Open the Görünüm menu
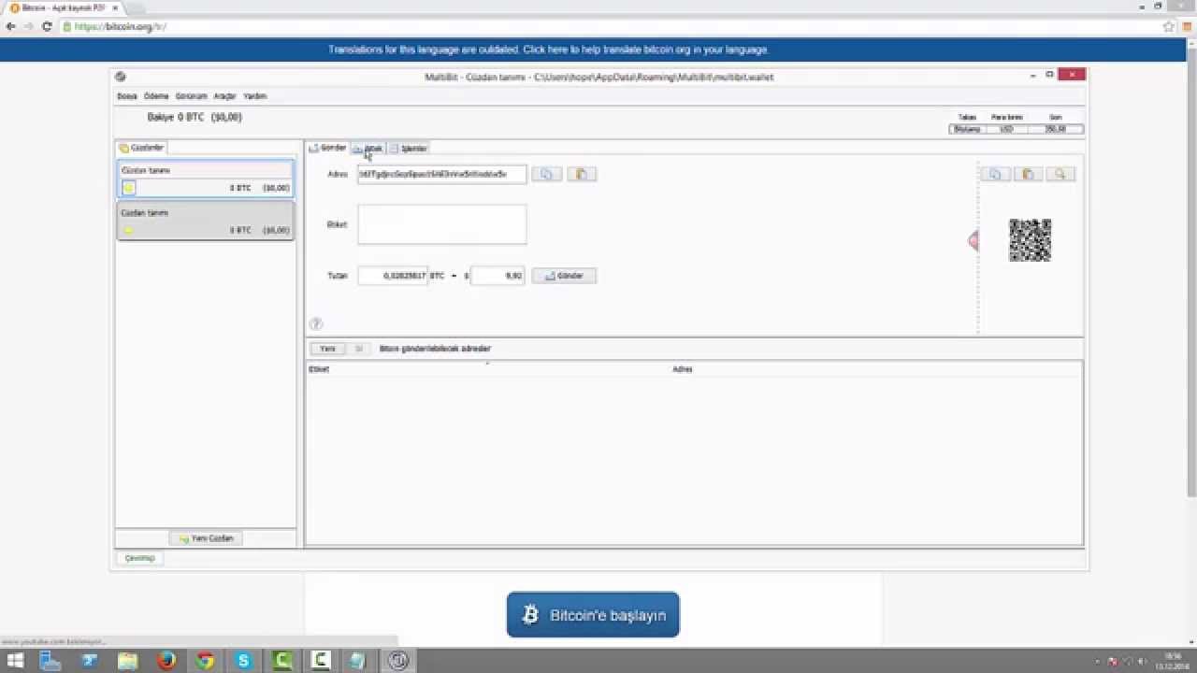The width and height of the screenshot is (1197, 673). coord(191,96)
